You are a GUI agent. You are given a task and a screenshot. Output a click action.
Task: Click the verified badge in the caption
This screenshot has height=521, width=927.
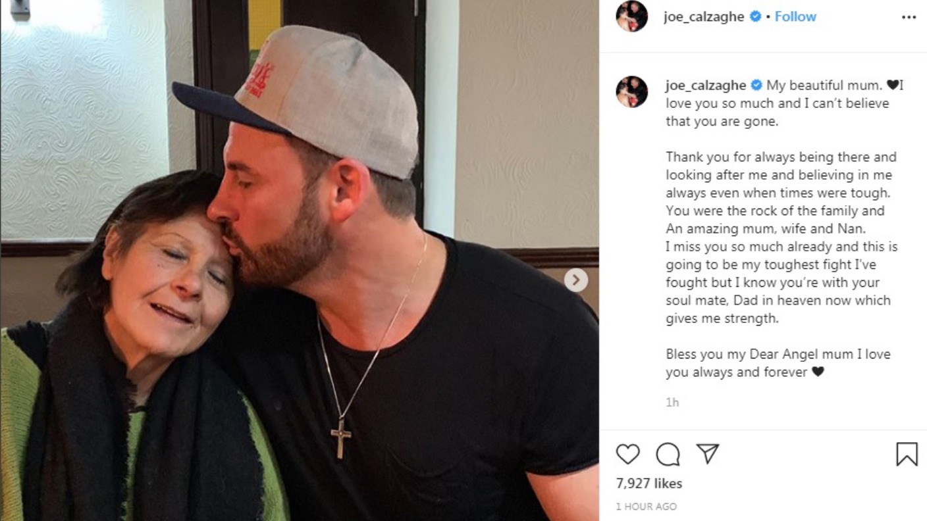click(756, 86)
